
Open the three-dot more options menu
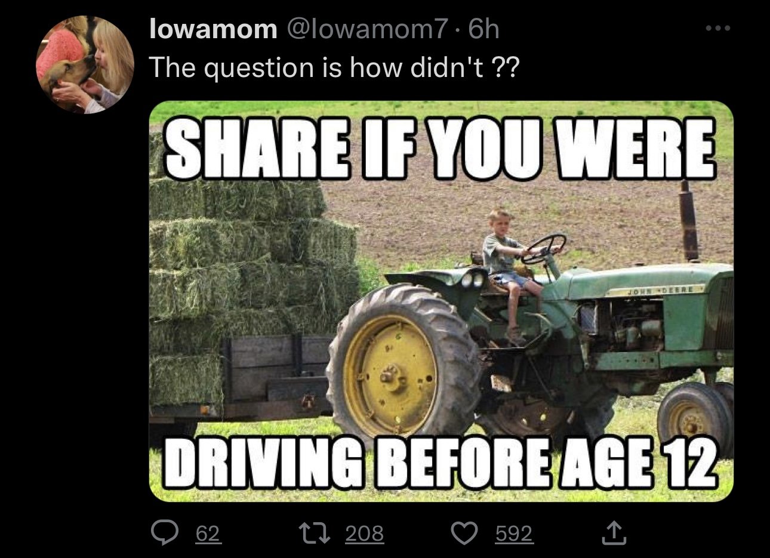[x=717, y=28]
